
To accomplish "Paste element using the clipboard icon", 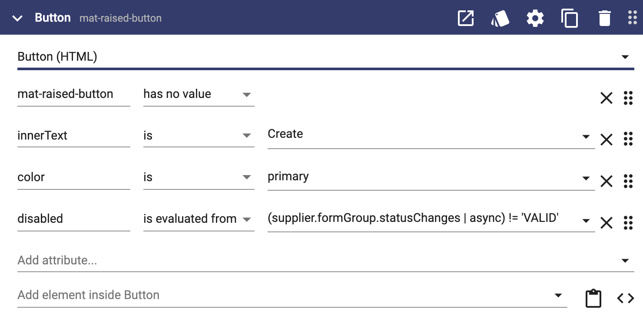I will (593, 299).
